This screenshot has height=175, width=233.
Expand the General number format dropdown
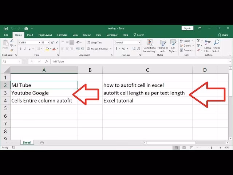(x=139, y=43)
